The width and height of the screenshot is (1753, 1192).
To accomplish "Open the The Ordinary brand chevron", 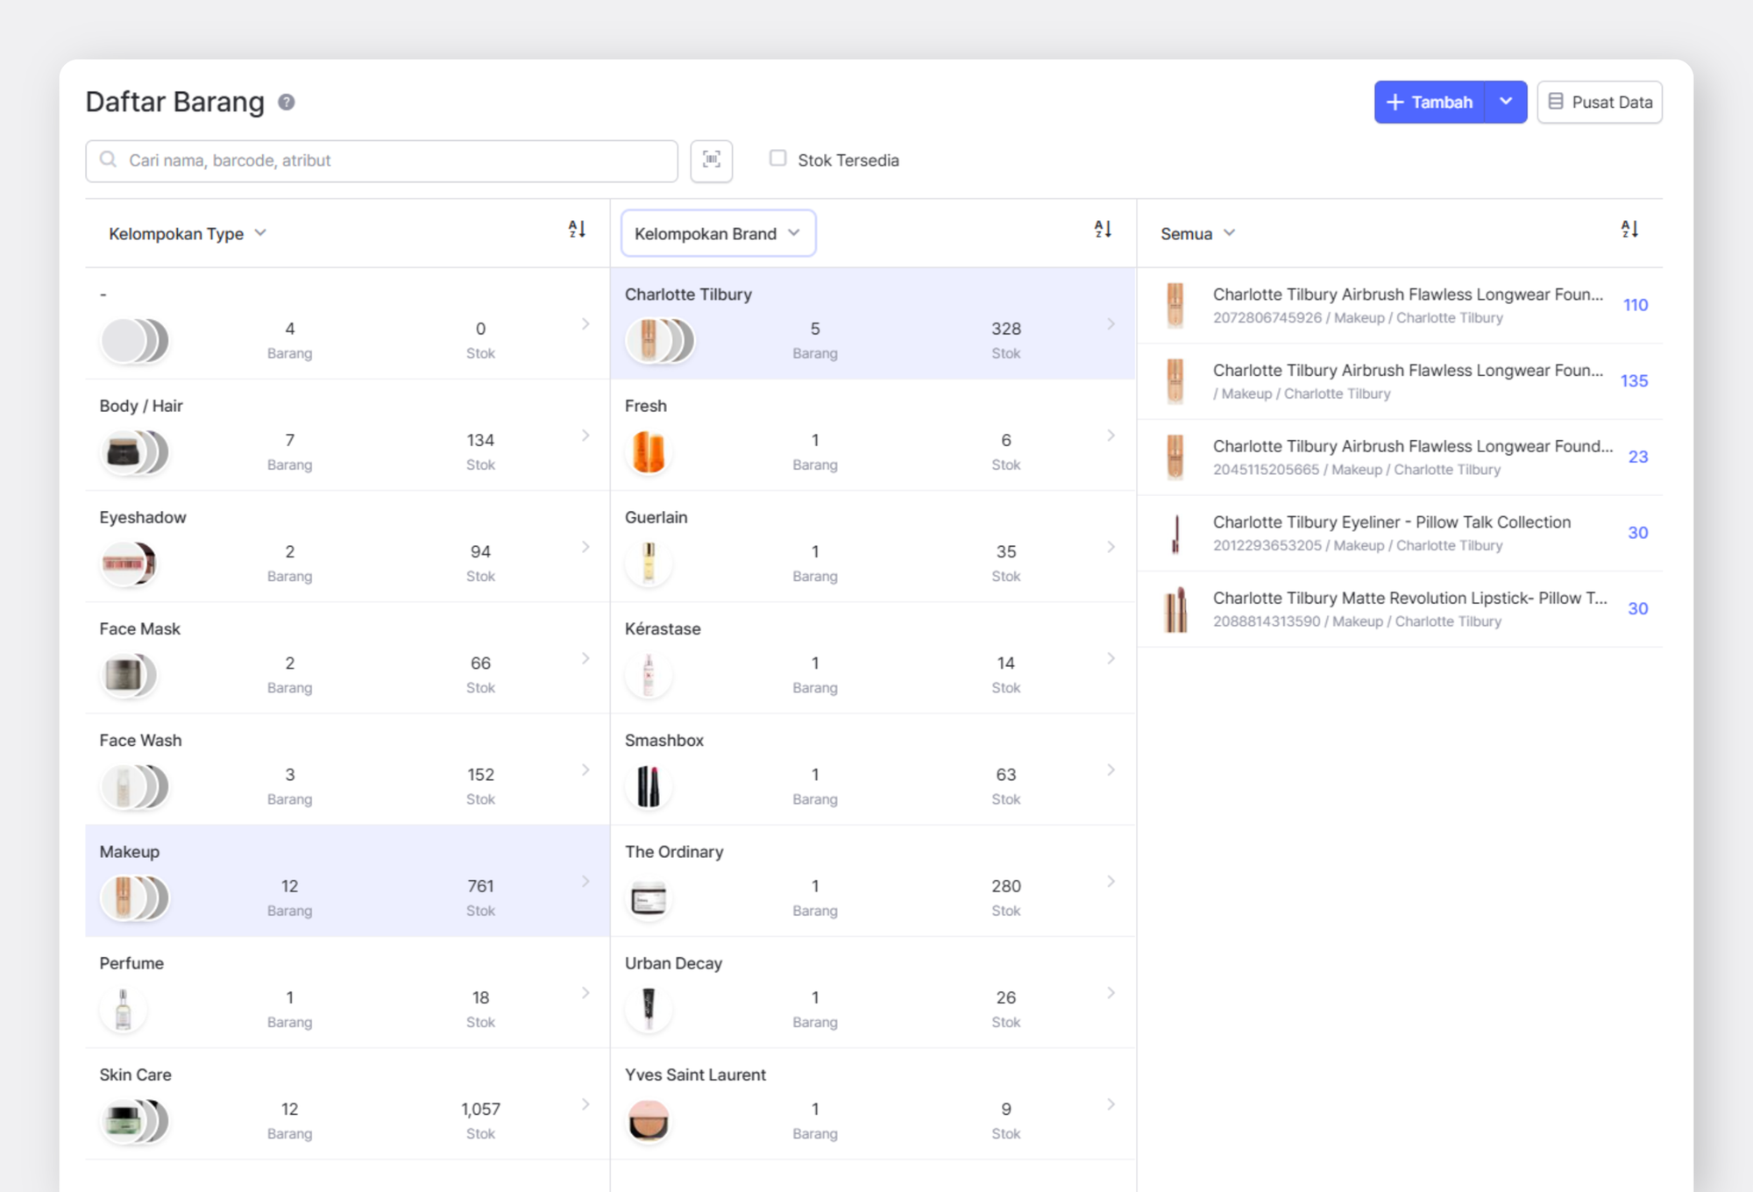I will (1111, 882).
